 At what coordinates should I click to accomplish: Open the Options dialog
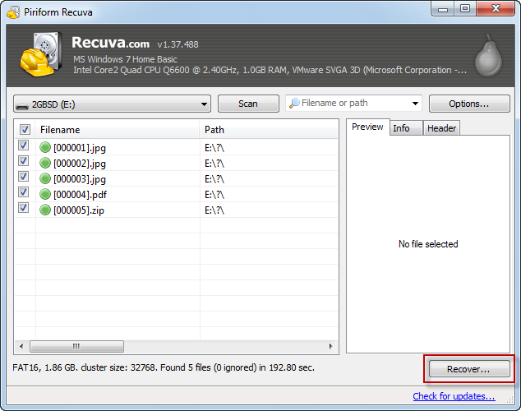coord(469,104)
